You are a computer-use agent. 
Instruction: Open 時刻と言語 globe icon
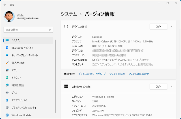coord(7,85)
